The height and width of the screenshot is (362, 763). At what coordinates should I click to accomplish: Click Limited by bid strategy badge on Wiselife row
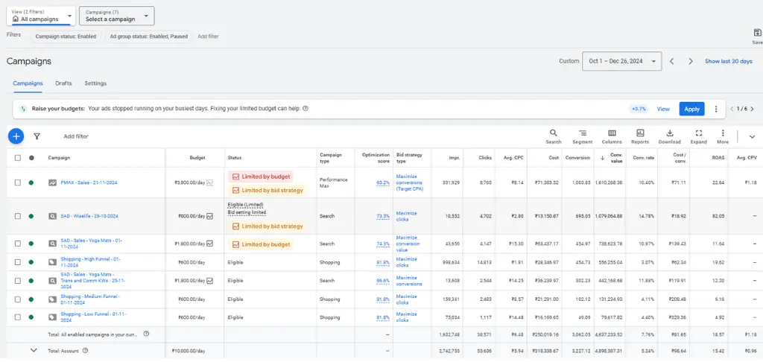tap(267, 226)
